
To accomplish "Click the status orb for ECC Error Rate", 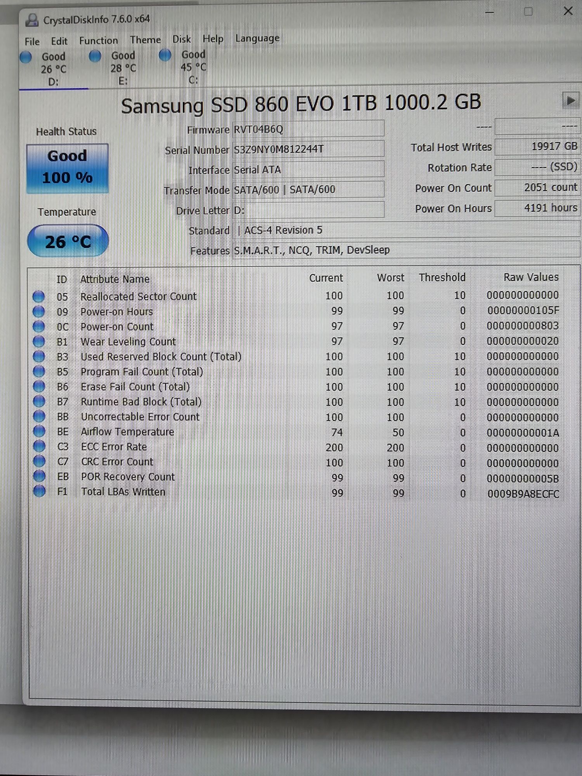I will pos(39,446).
